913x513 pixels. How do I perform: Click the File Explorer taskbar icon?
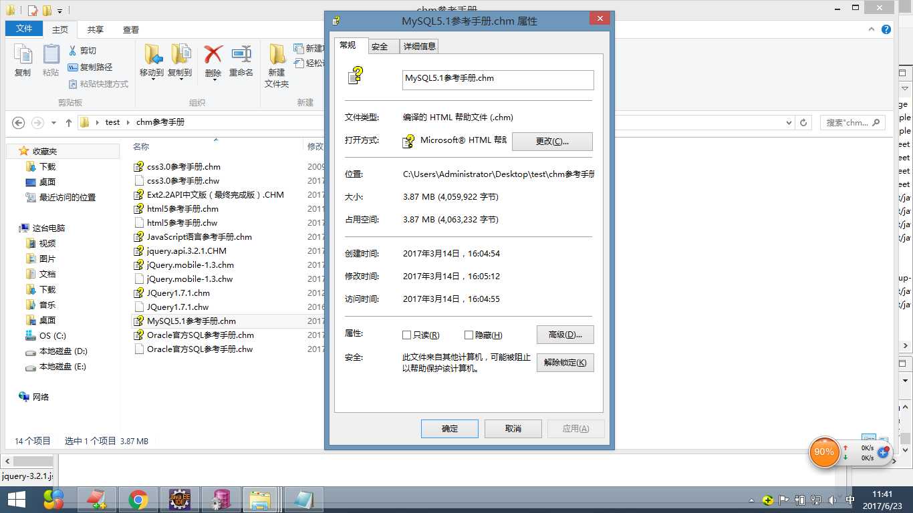[261, 500]
